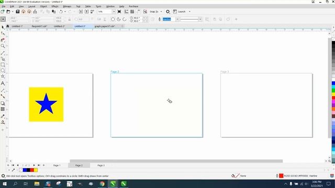
Task: Select the Artistic Media tool
Action: point(3,58)
